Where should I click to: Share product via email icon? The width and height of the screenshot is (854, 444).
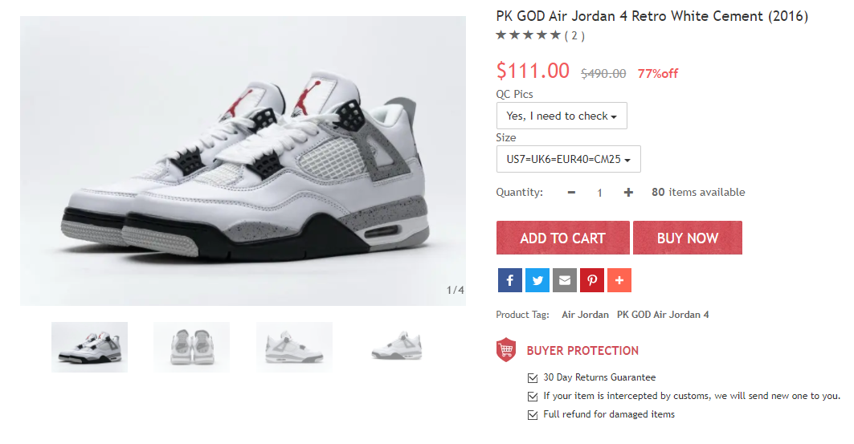[x=565, y=280]
